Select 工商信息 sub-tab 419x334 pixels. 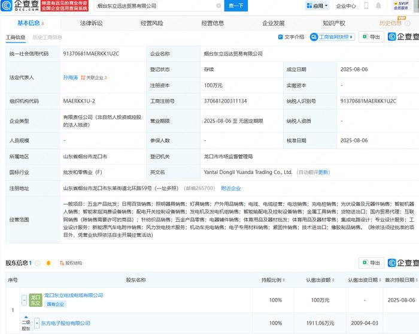(16, 37)
